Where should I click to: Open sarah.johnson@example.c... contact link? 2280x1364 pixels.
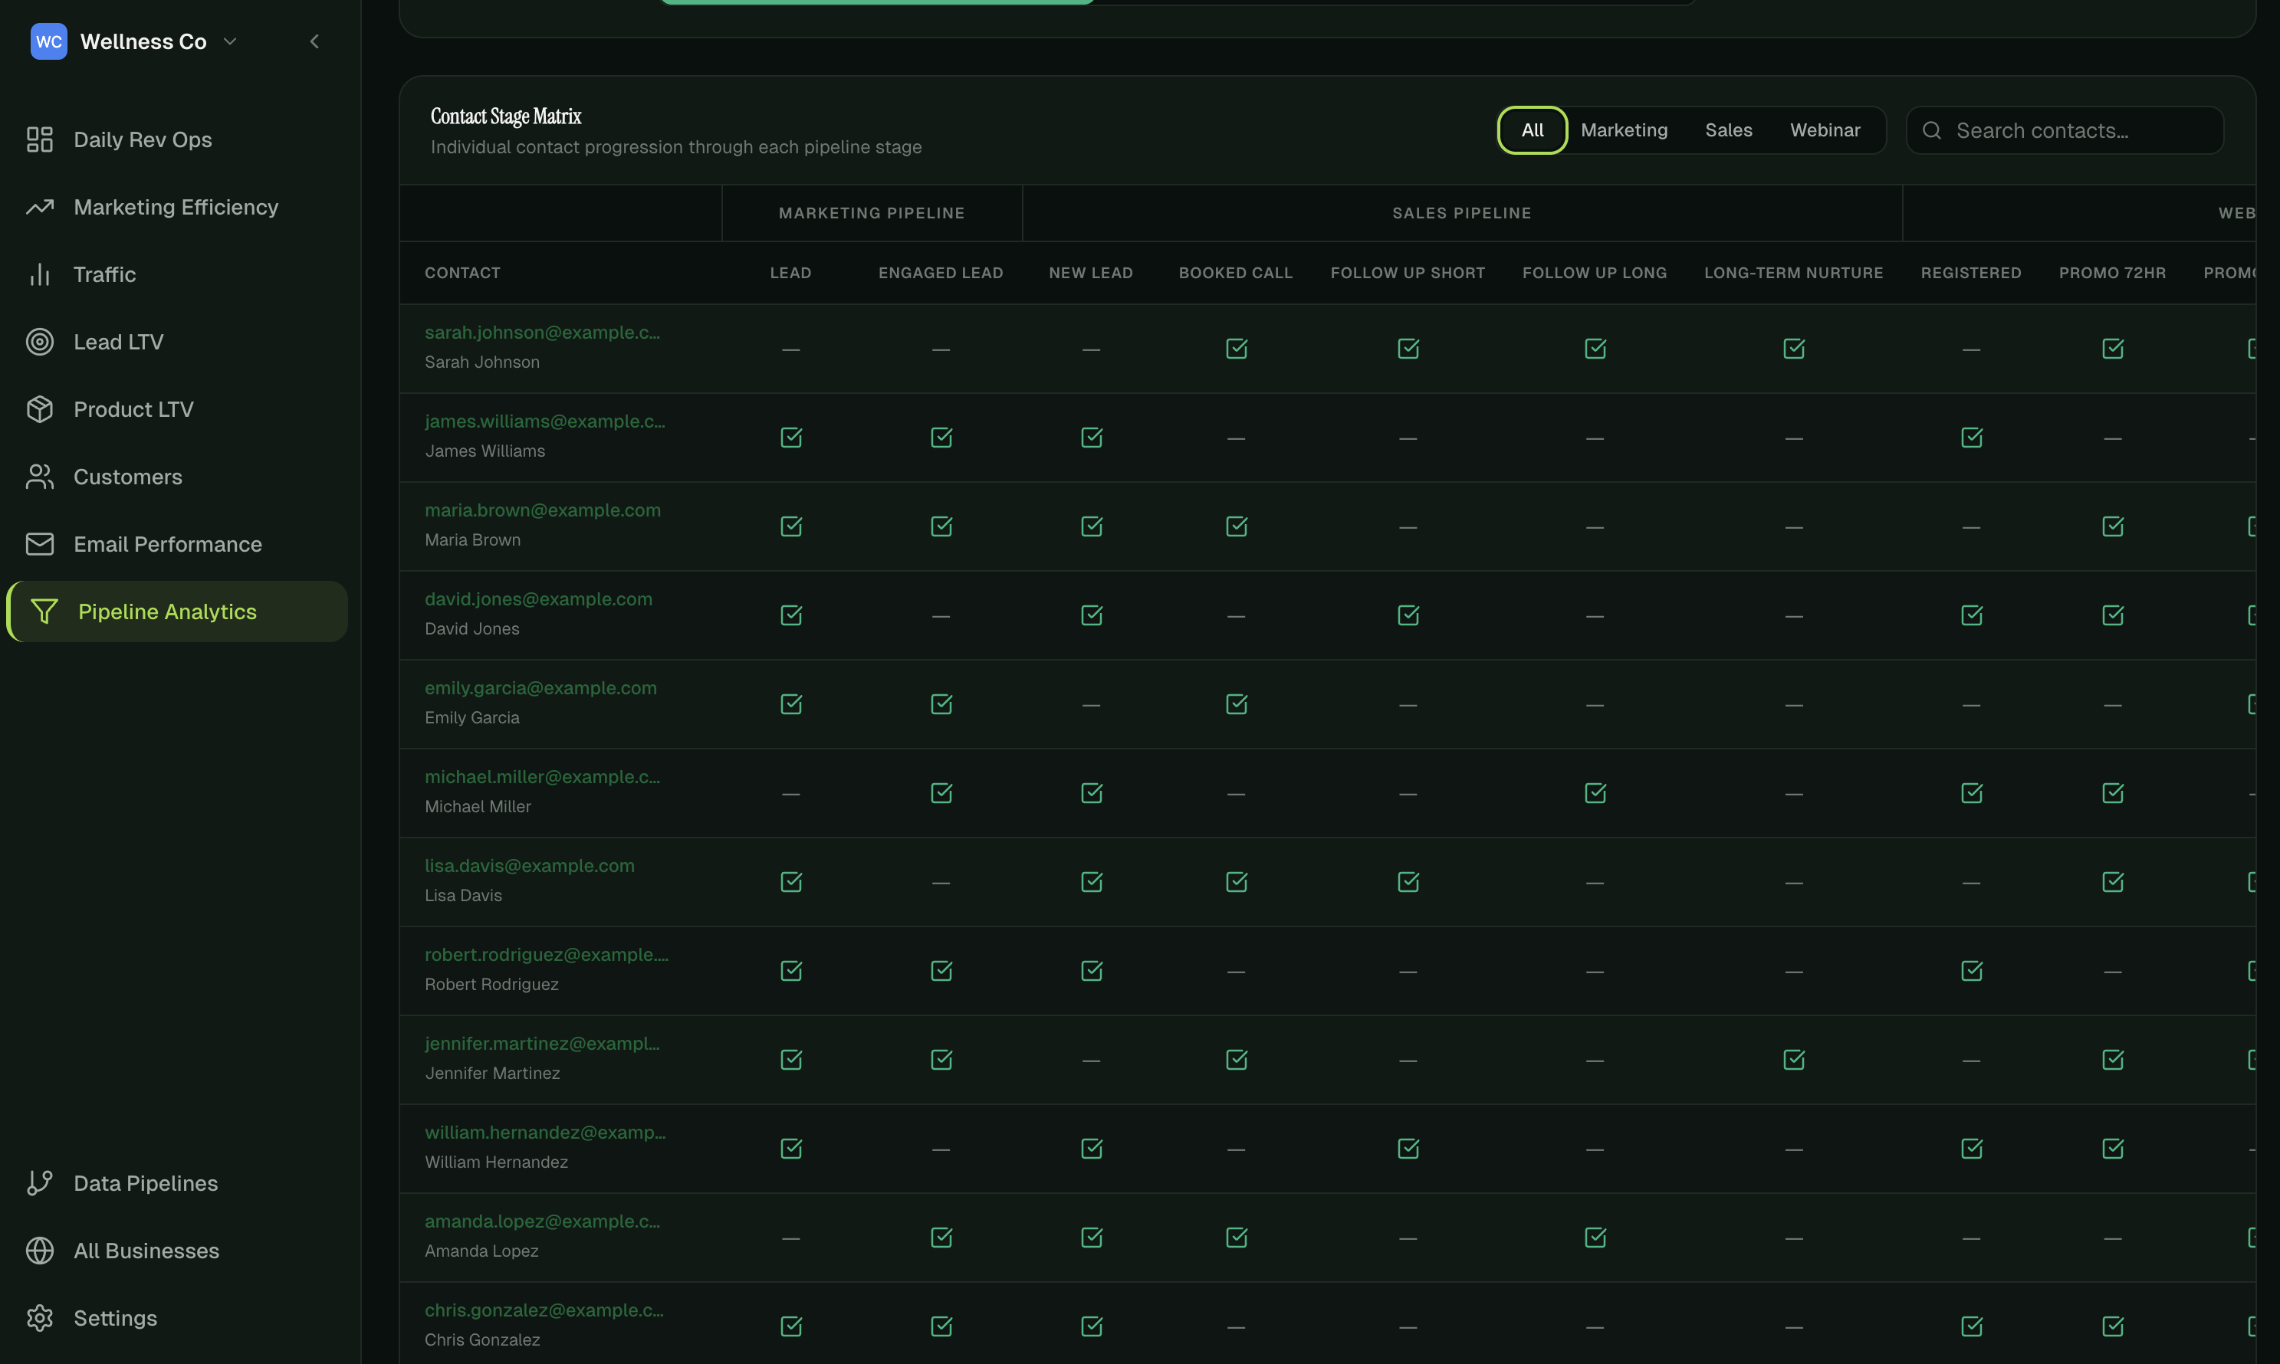pyautogui.click(x=543, y=333)
